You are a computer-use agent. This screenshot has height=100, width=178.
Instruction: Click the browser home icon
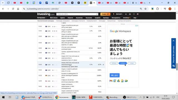click(18, 9)
